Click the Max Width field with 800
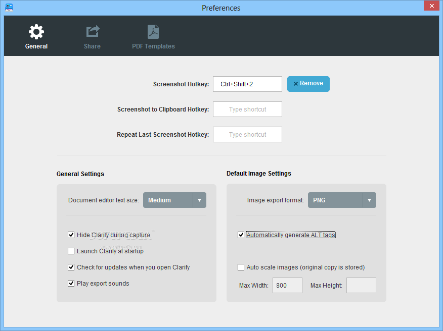Screen dimensions: 443x331 click(287, 285)
